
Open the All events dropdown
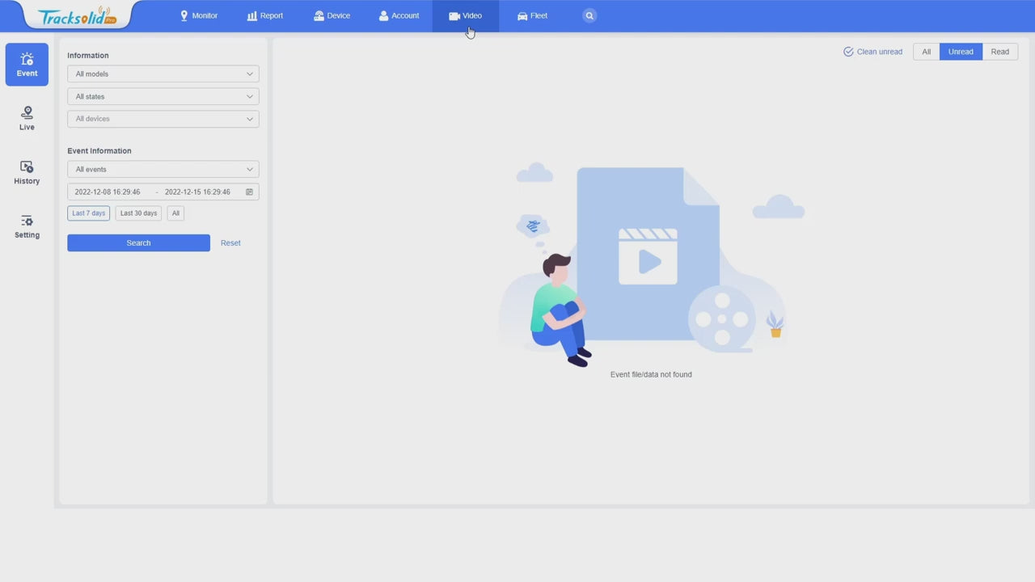tap(163, 170)
